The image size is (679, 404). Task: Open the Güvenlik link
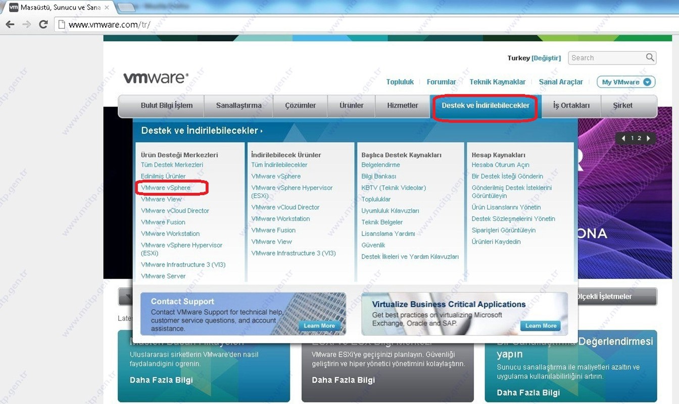pos(373,245)
